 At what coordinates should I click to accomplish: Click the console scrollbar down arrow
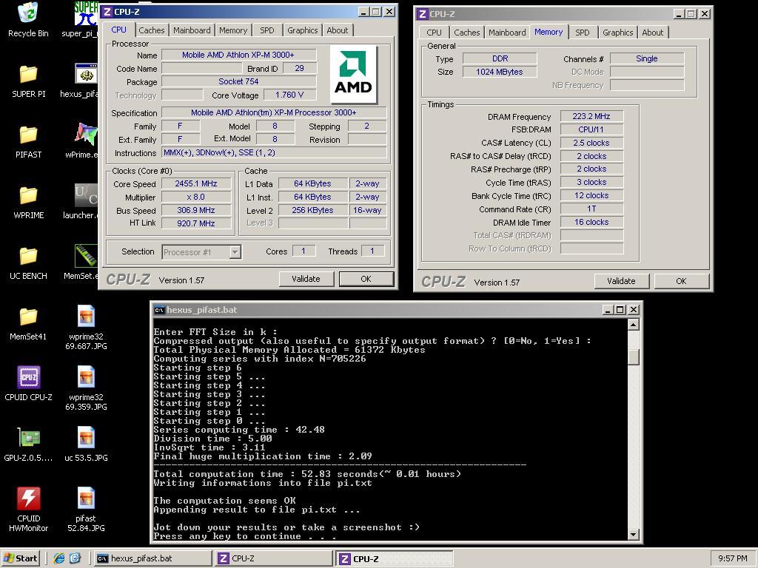pos(634,534)
